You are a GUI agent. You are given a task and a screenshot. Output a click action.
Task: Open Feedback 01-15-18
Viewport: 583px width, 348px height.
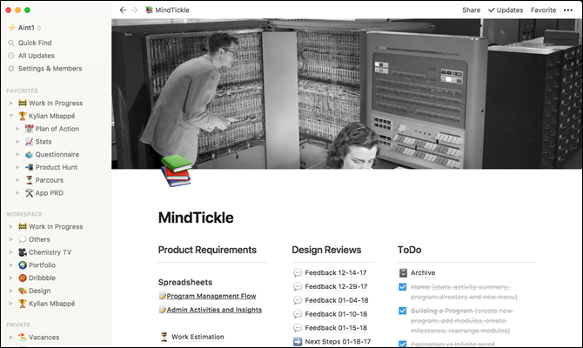click(336, 328)
